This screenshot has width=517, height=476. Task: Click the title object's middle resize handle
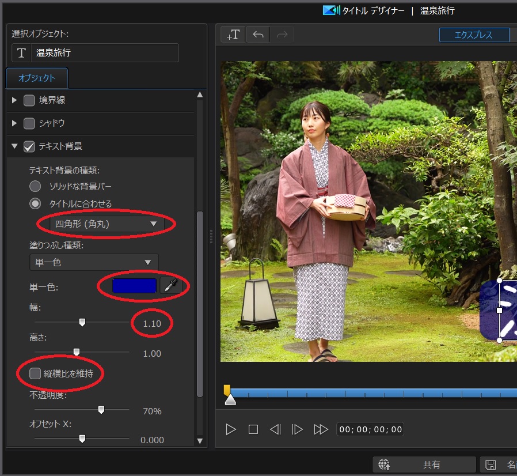click(500, 310)
